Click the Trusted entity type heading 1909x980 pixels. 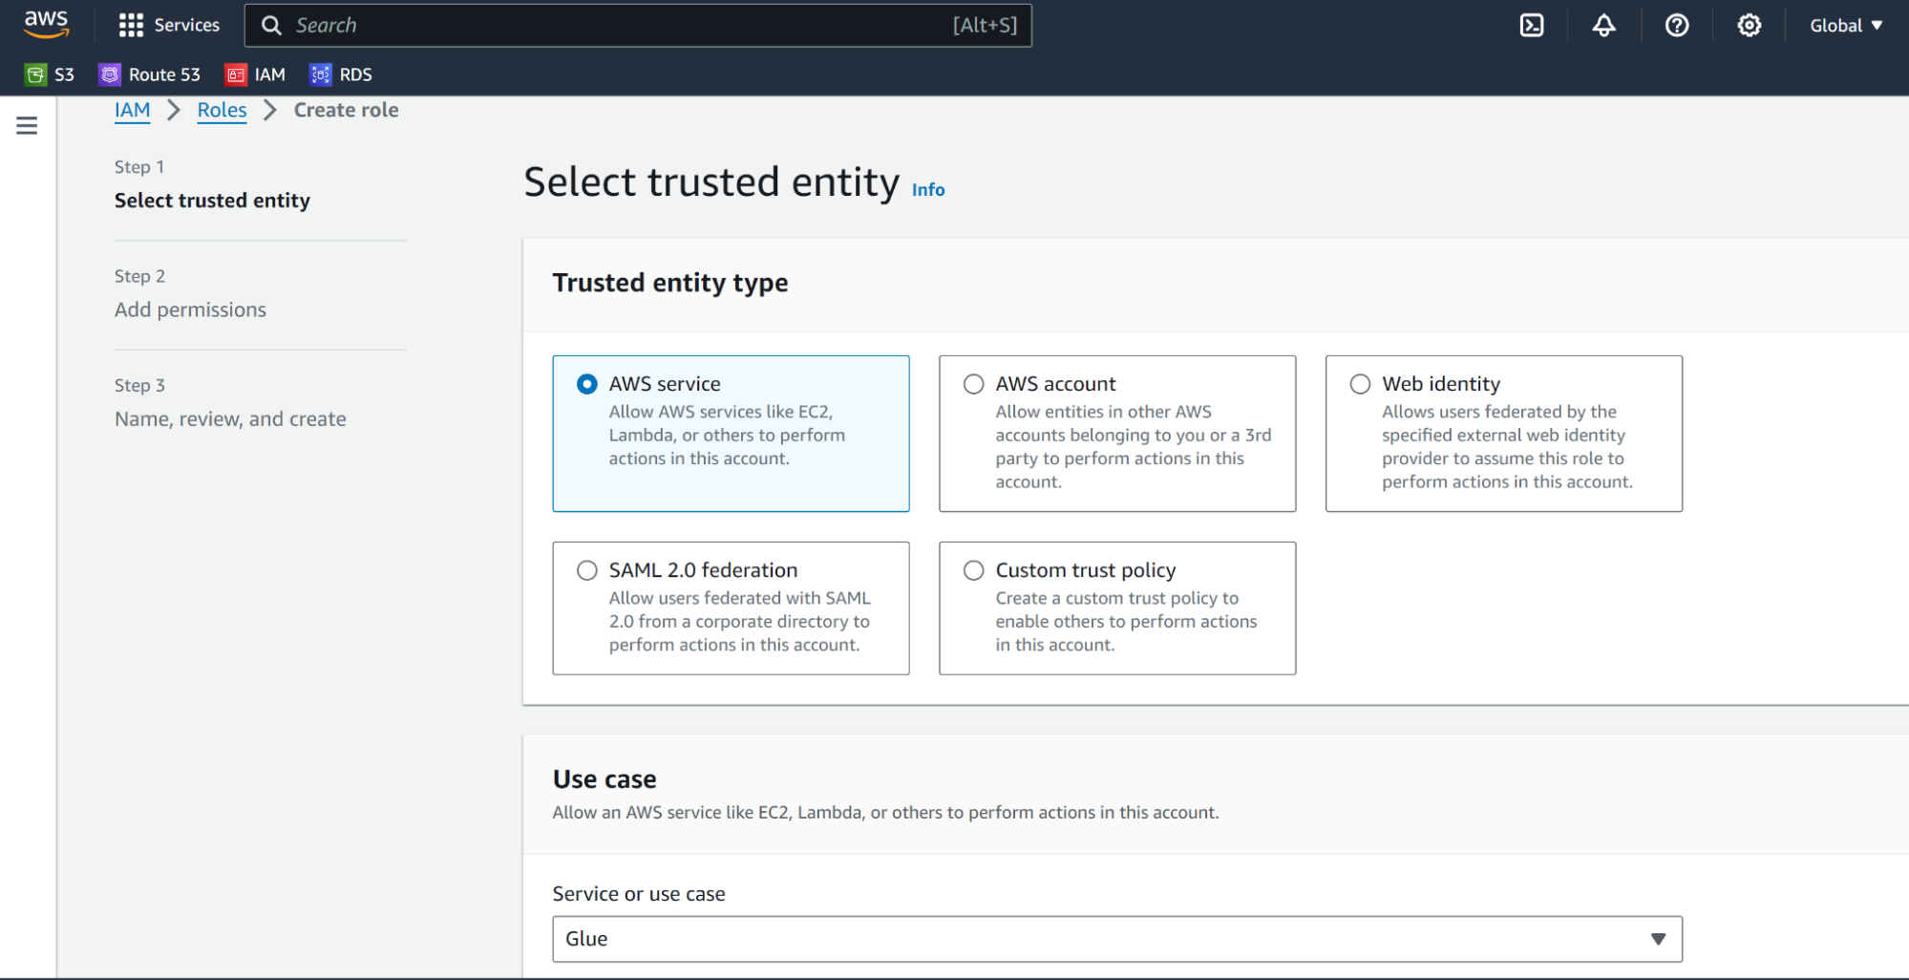point(670,283)
